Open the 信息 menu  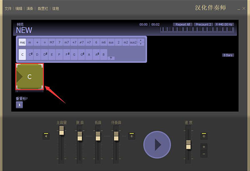(55, 9)
